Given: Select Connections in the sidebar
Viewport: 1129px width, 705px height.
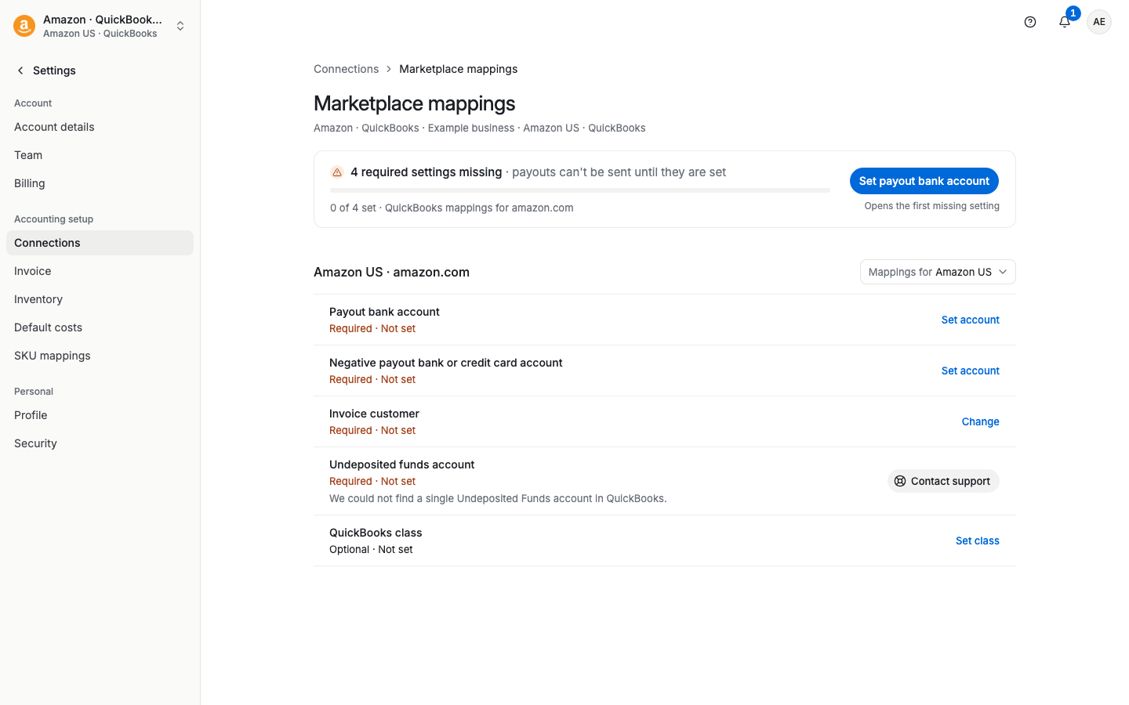Looking at the screenshot, I should pos(100,243).
